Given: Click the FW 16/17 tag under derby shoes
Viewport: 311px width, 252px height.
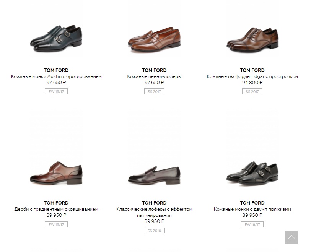Looking at the screenshot, I should 56,224.
